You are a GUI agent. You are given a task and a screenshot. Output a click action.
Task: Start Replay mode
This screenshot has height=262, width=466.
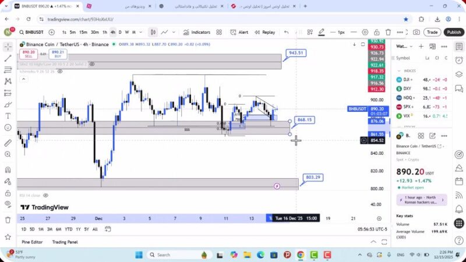point(264,33)
